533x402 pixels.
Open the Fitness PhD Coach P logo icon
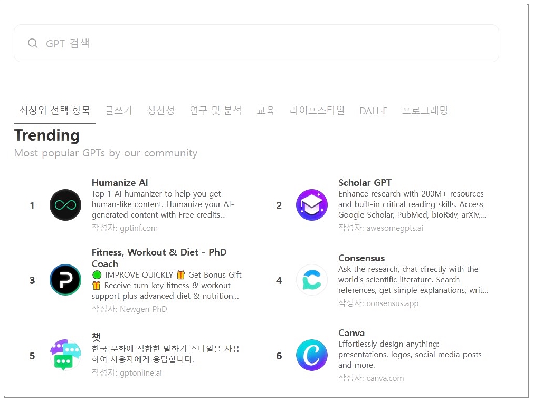(65, 280)
